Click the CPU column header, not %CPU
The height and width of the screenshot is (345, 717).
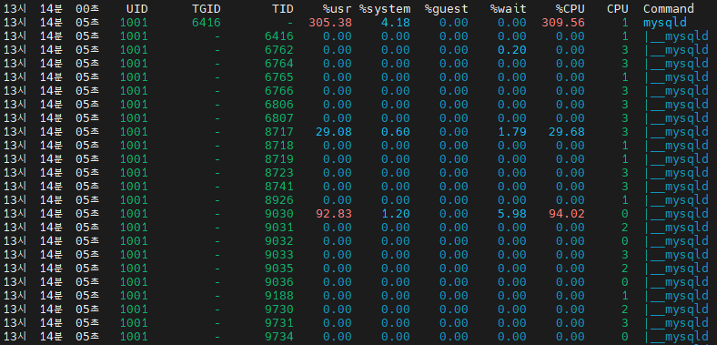click(617, 9)
